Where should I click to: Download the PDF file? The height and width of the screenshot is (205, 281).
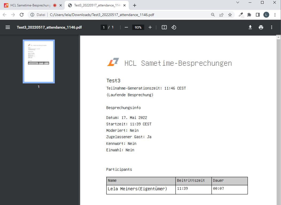[x=250, y=27]
